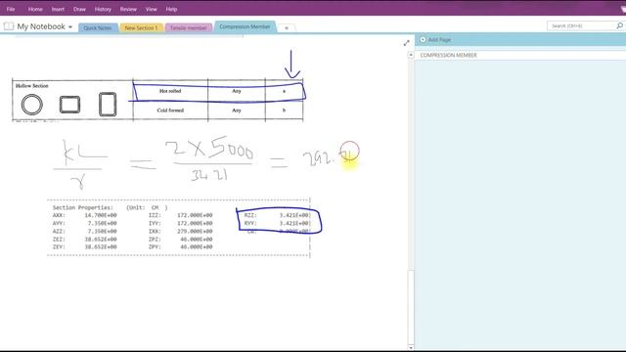Switch to the New Section 1 tab
The height and width of the screenshot is (352, 626).
click(x=141, y=28)
